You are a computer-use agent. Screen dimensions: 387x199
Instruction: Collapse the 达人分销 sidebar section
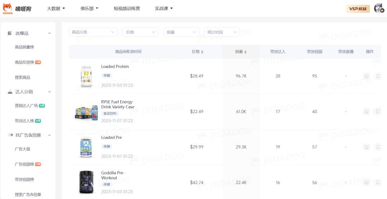pos(49,92)
